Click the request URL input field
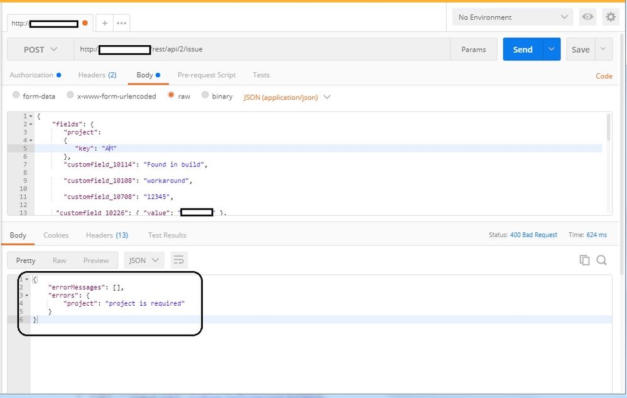 point(262,49)
